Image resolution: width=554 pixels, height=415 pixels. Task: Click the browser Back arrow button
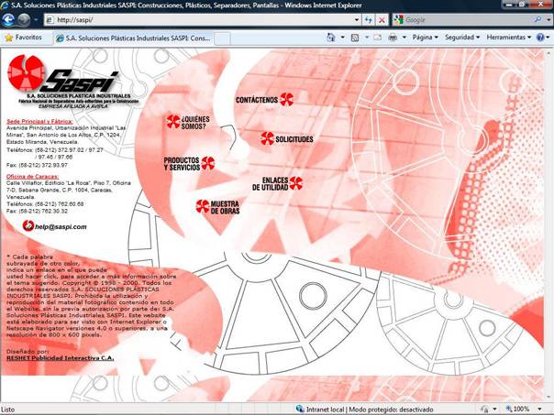pyautogui.click(x=11, y=19)
